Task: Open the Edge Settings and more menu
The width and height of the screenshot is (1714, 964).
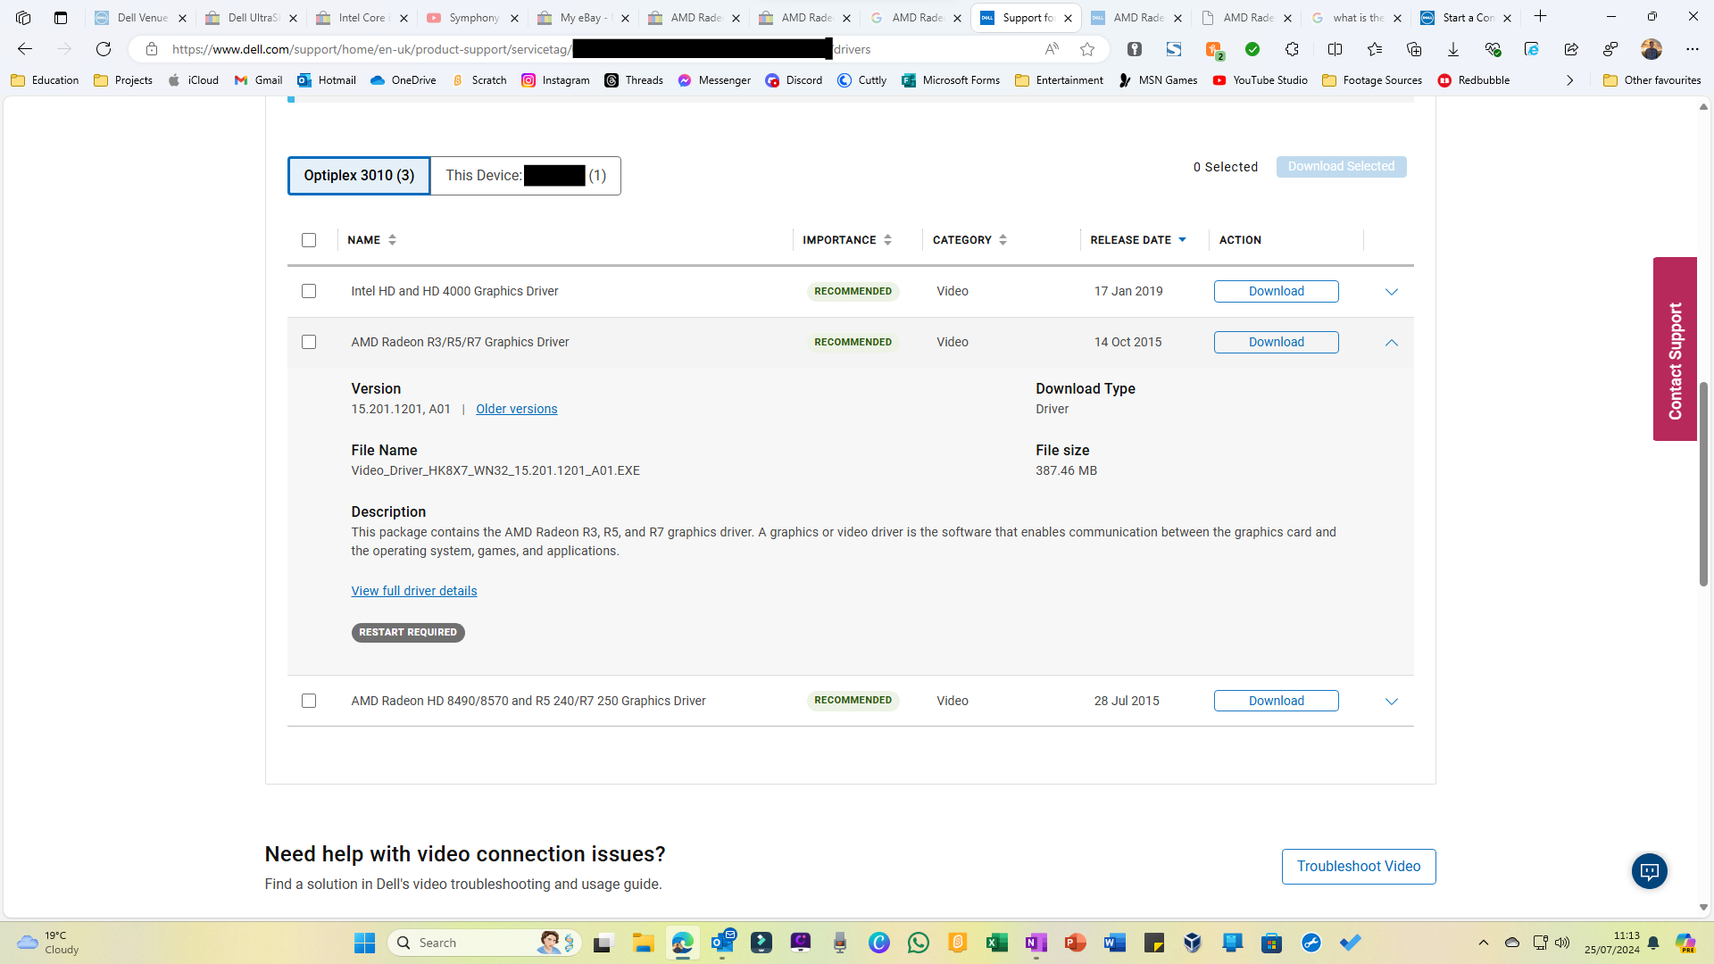Action: [1693, 49]
